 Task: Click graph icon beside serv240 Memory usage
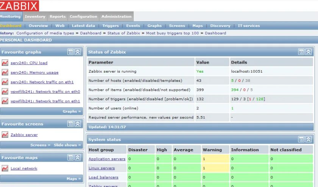pos(5,72)
